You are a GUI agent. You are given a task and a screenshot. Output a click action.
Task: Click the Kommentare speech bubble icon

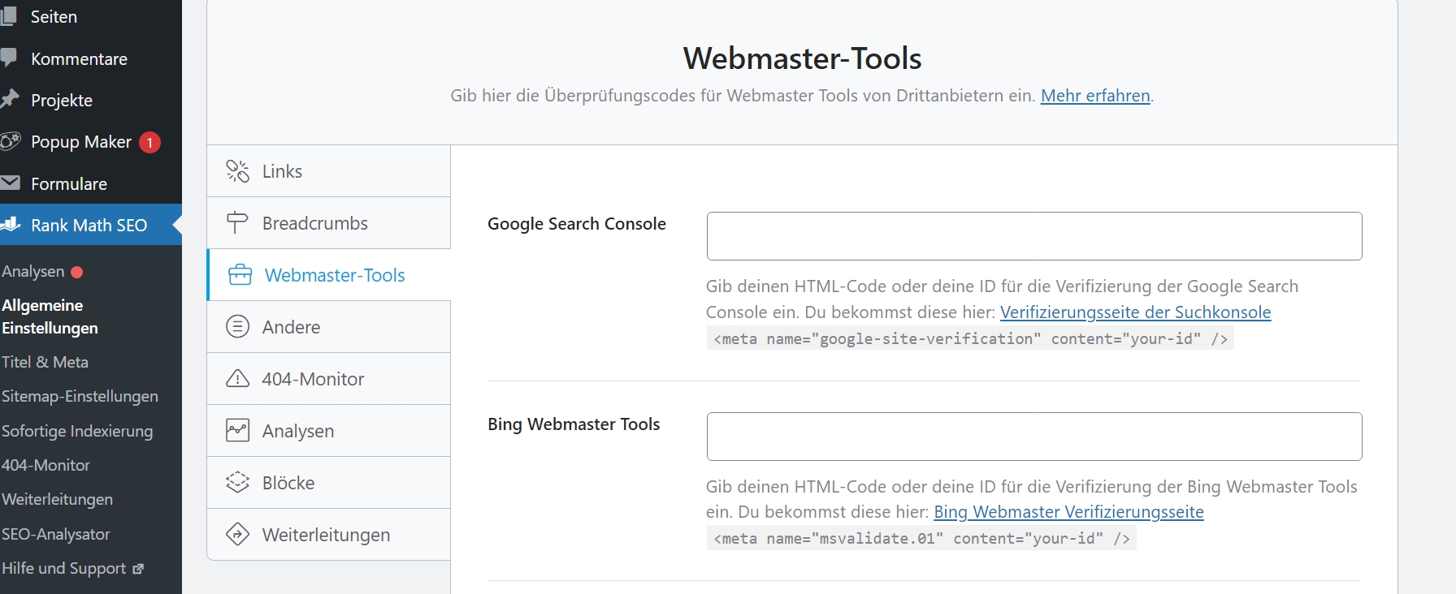point(9,58)
